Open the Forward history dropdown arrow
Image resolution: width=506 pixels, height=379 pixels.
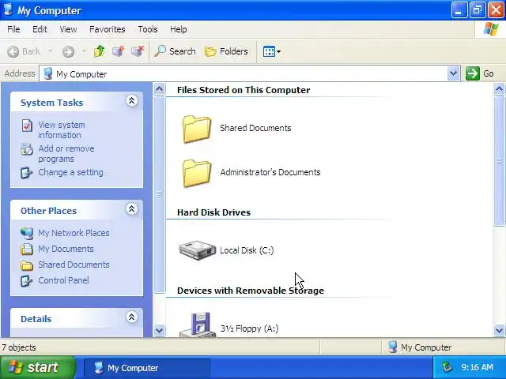84,51
